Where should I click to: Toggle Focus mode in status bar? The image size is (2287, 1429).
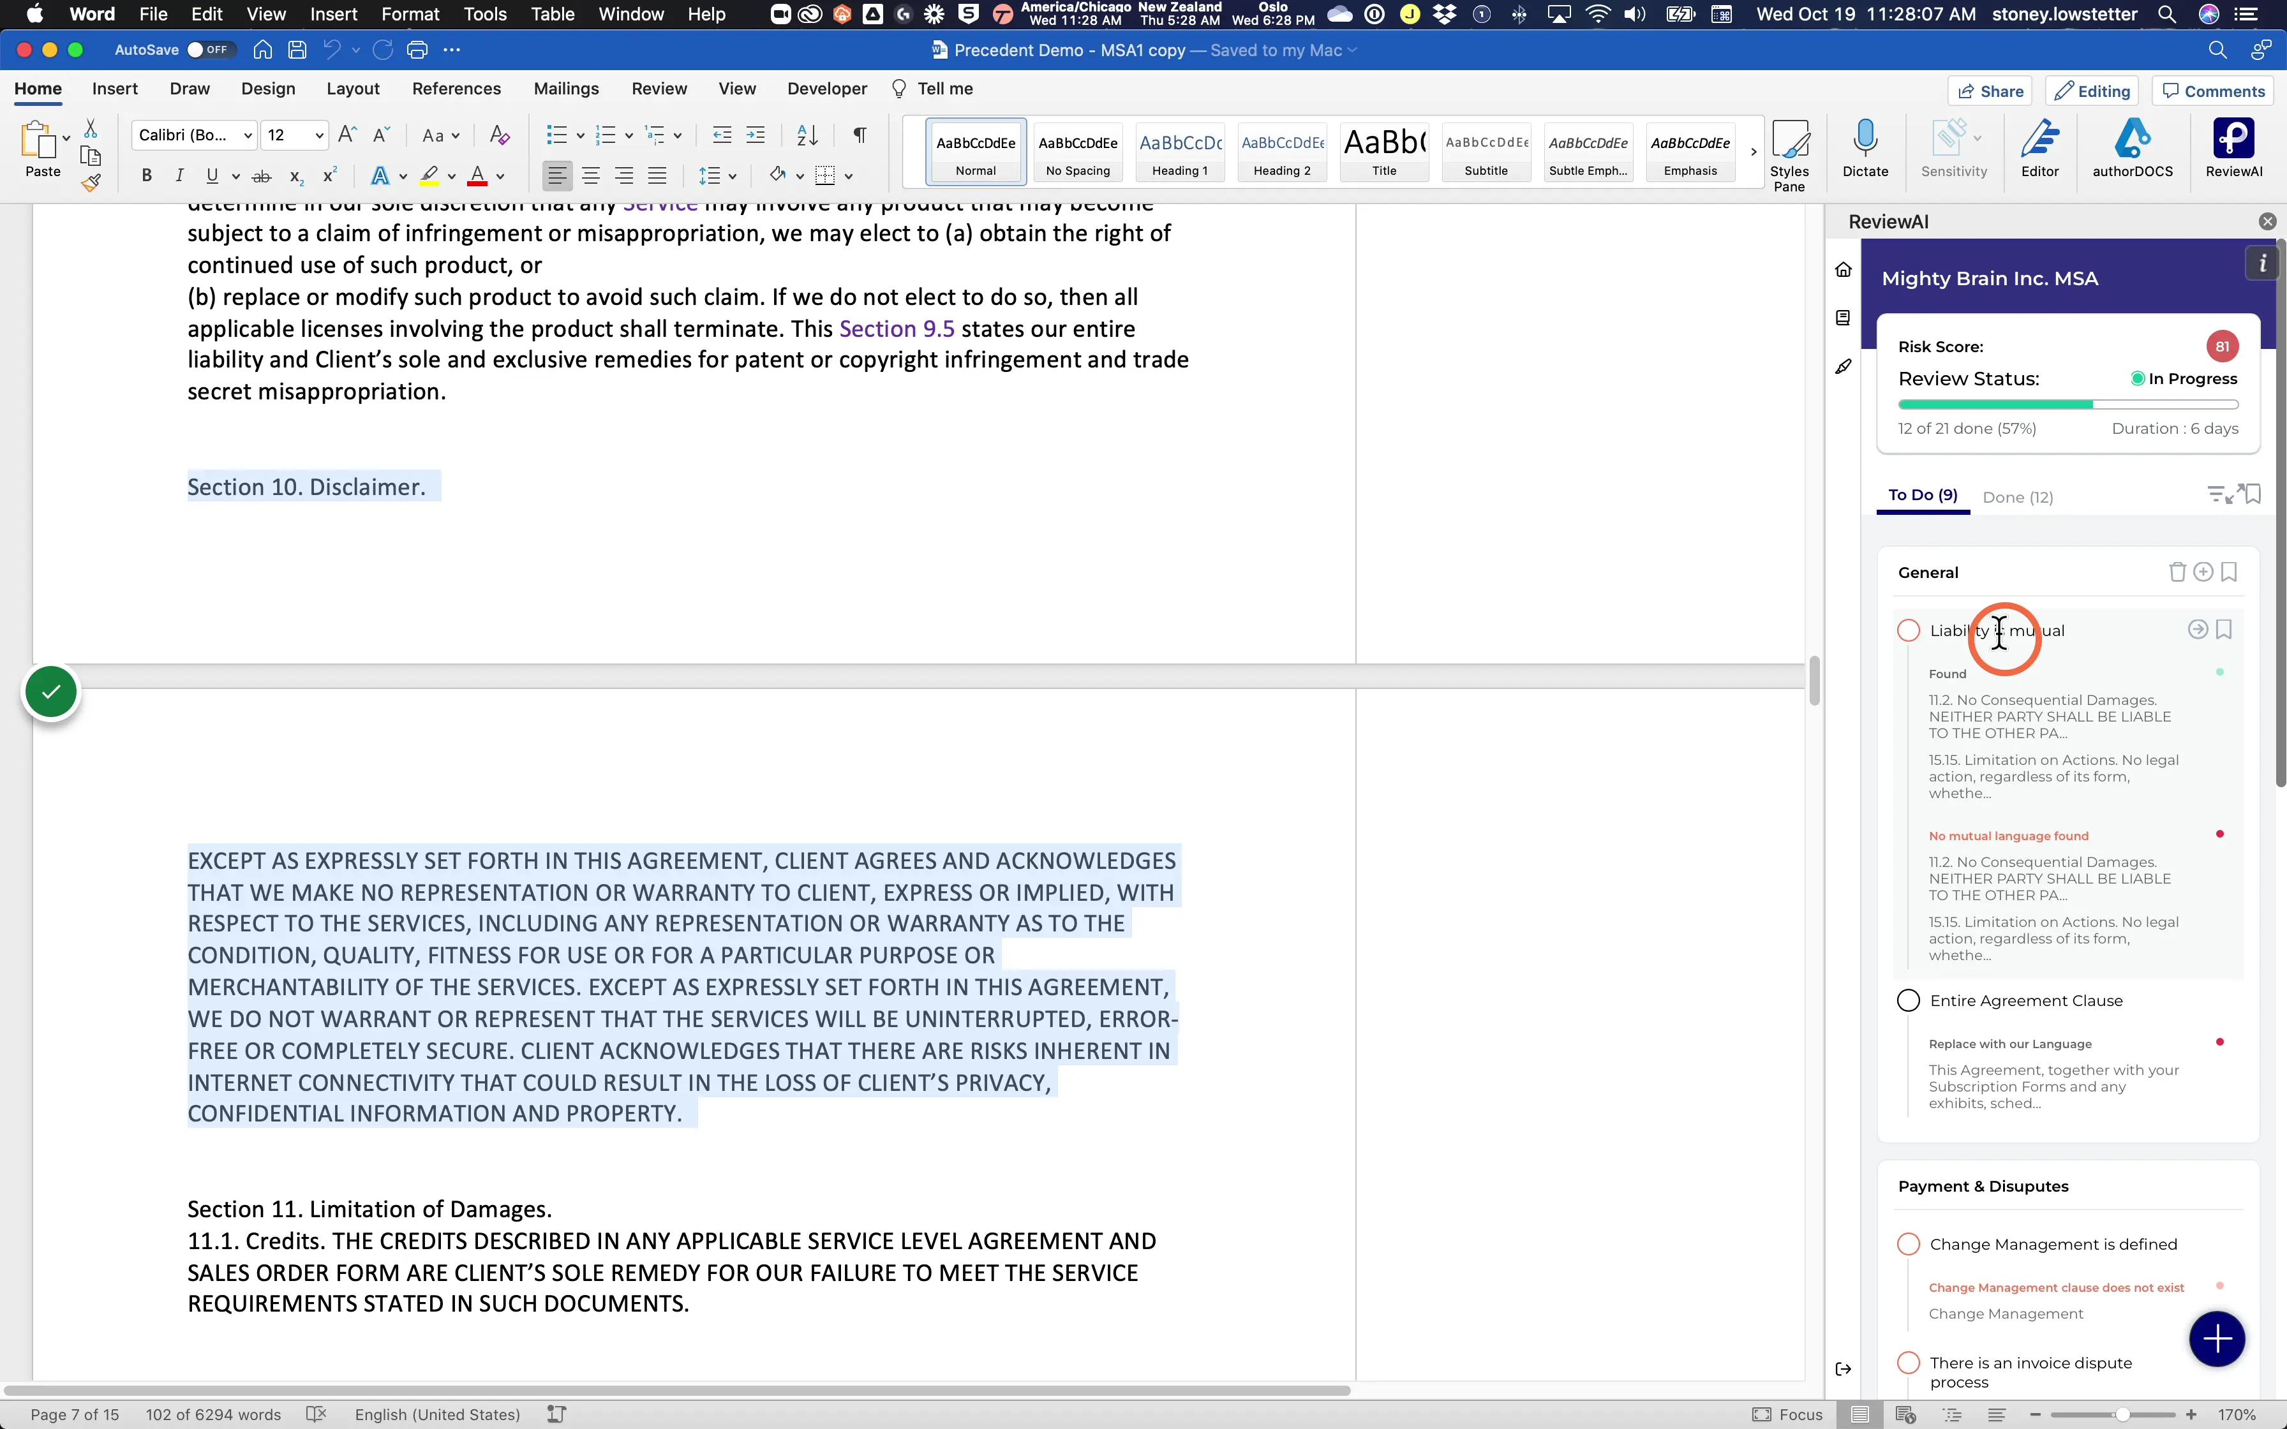pos(1787,1415)
